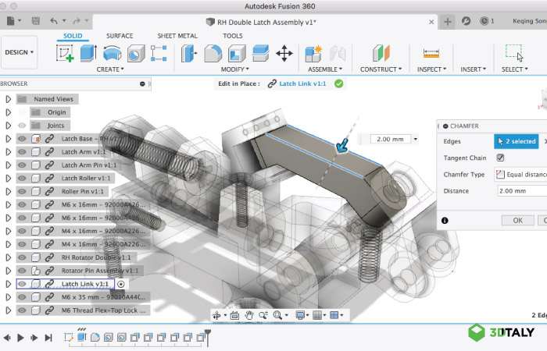Image resolution: width=547 pixels, height=351 pixels.
Task: Activate the Latch Link v1:1 radio button
Action: (x=120, y=284)
